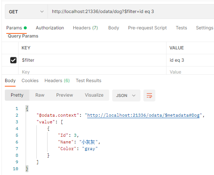Select the response Body tab

click(x=10, y=81)
